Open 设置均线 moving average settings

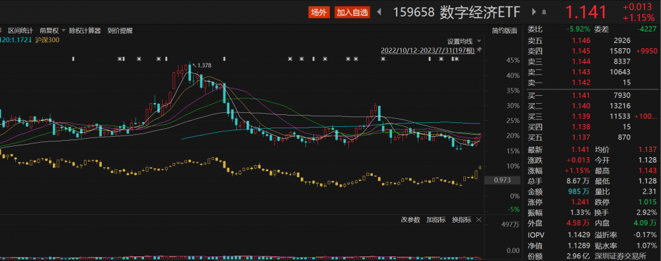(460, 42)
